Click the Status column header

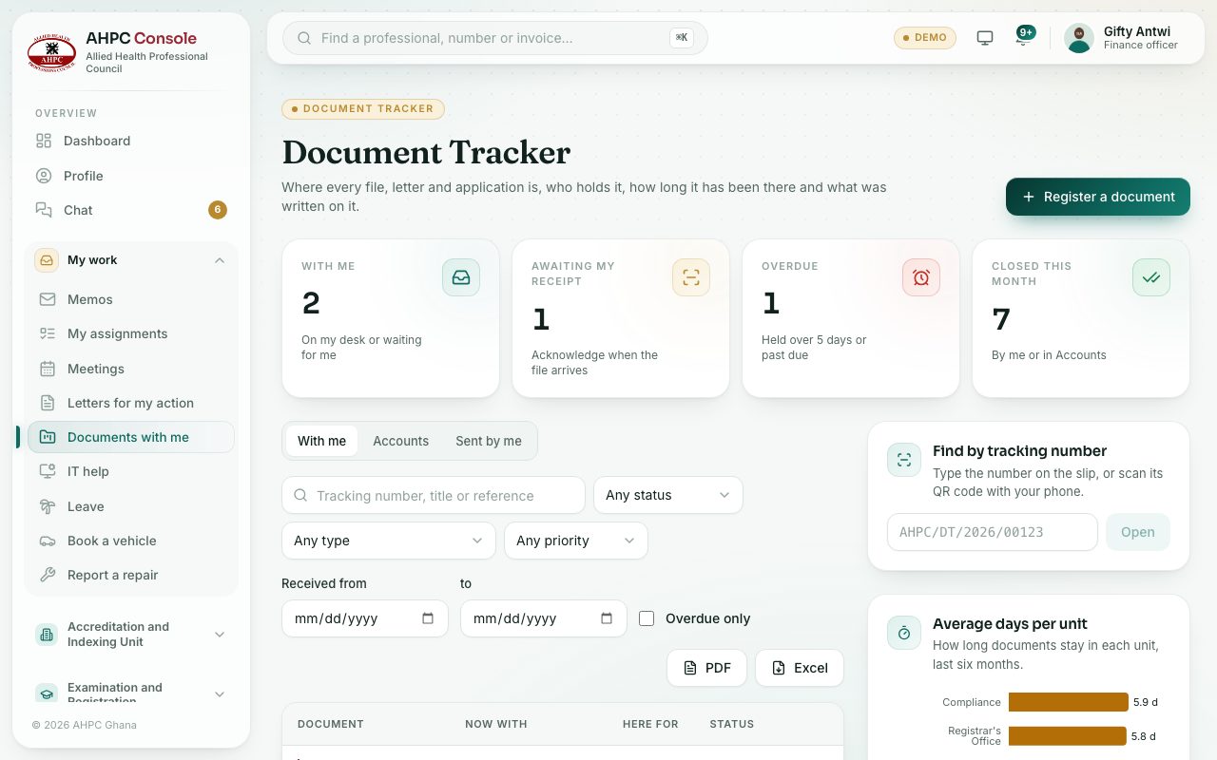(732, 724)
